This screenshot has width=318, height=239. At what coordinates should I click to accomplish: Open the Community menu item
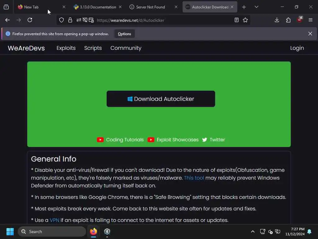(x=126, y=48)
